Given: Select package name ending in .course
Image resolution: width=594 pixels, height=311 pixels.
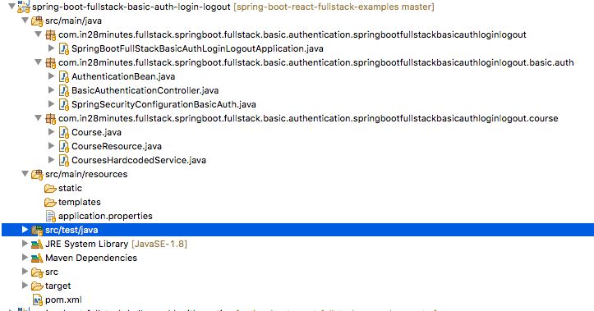Looking at the screenshot, I should click(308, 118).
